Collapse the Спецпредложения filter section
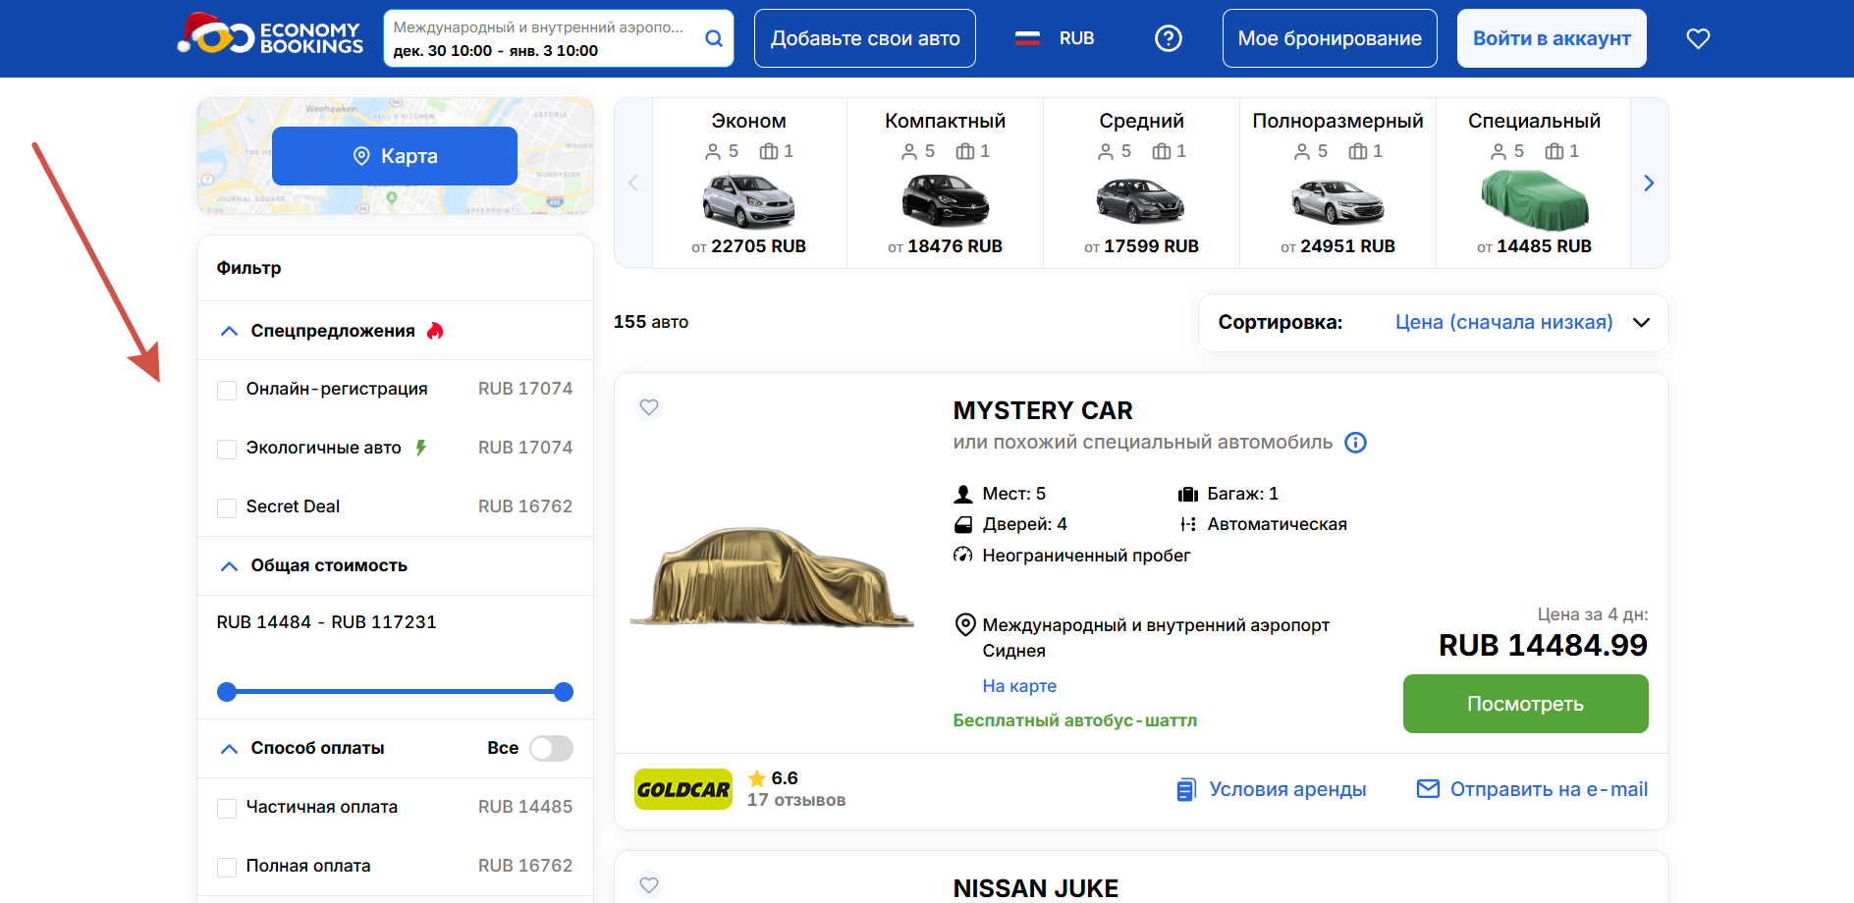Image resolution: width=1854 pixels, height=903 pixels. click(229, 331)
